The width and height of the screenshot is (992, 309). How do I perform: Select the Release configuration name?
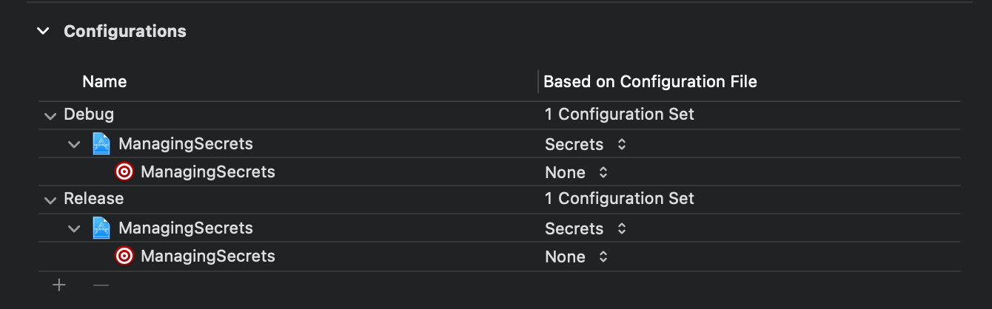(94, 199)
